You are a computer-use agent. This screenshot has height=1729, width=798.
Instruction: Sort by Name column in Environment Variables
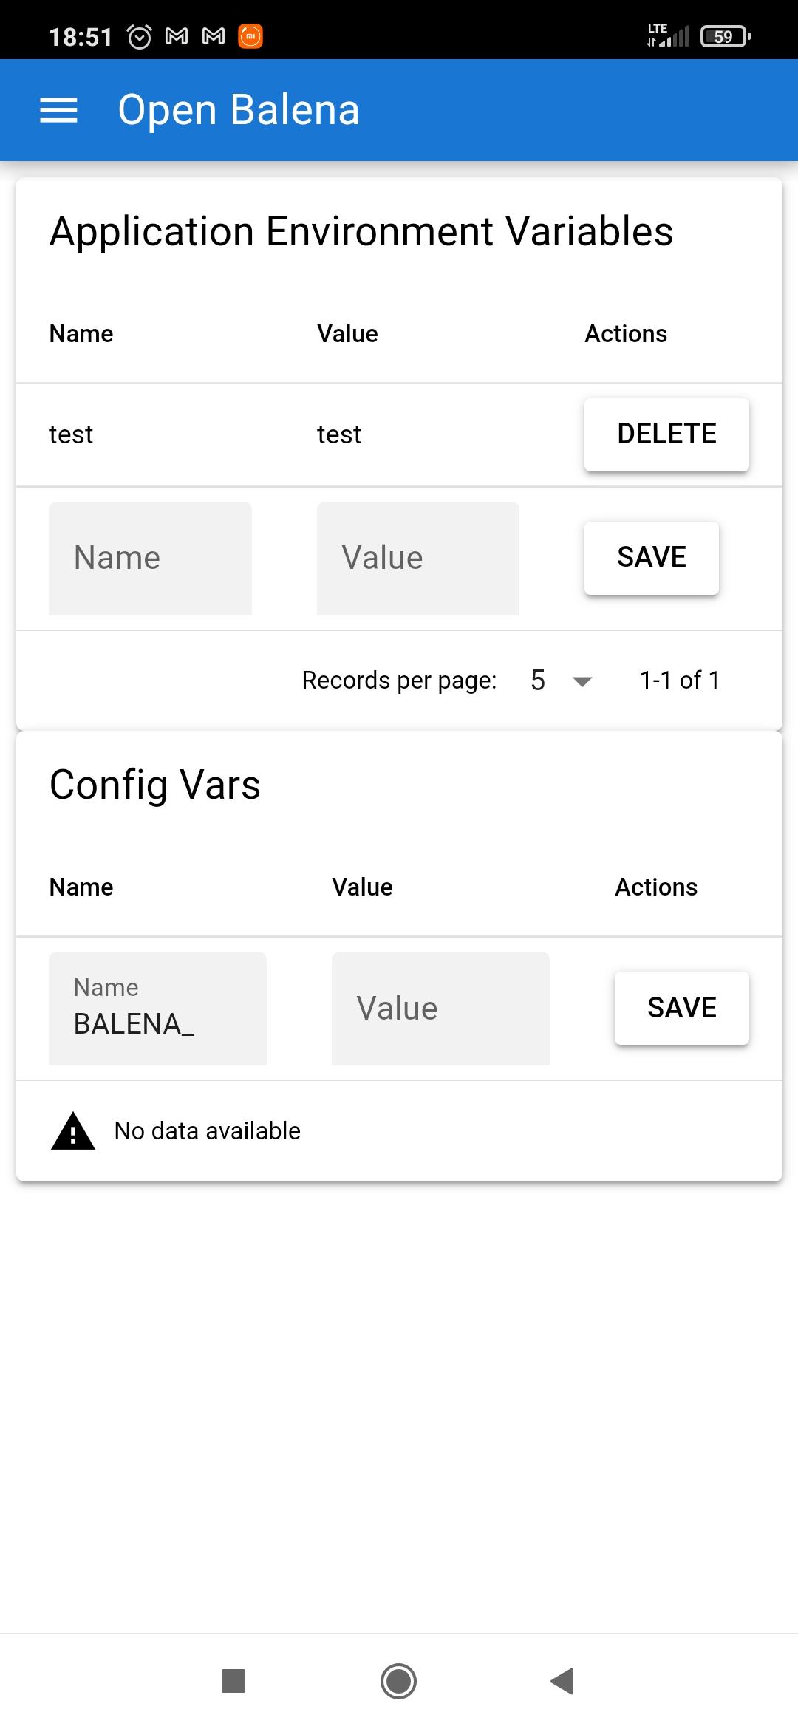[x=81, y=334]
